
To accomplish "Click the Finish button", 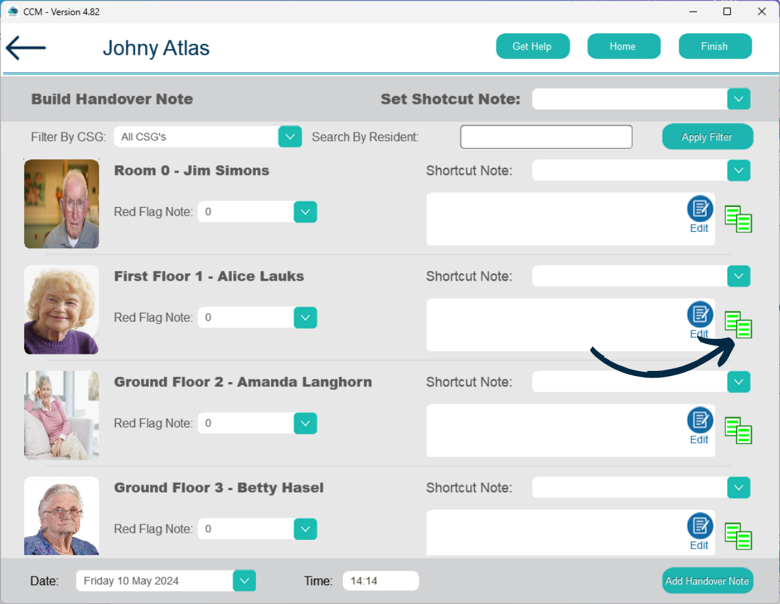I will coord(715,46).
